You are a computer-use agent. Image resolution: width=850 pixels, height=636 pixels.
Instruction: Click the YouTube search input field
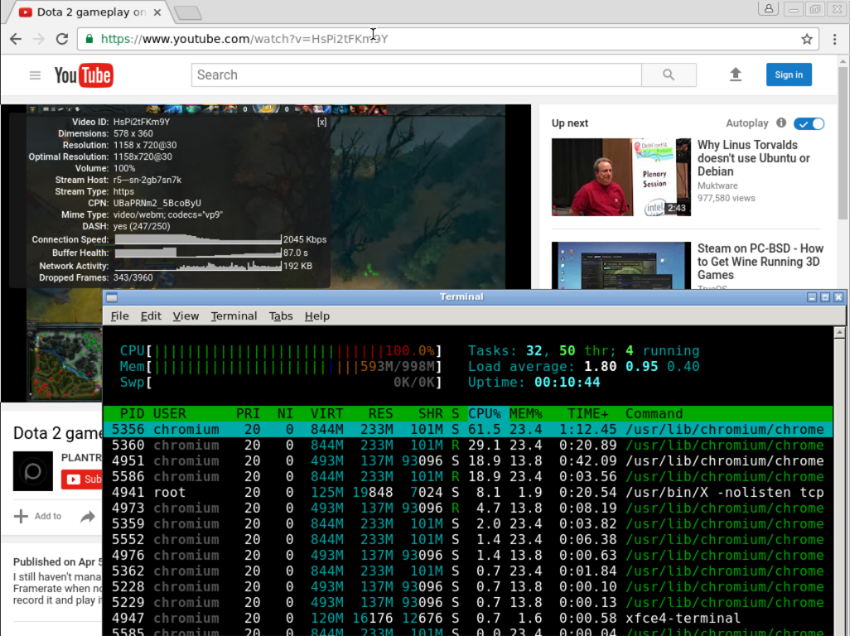[416, 75]
